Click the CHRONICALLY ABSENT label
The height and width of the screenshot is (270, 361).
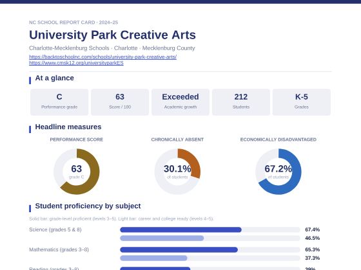(x=177, y=139)
